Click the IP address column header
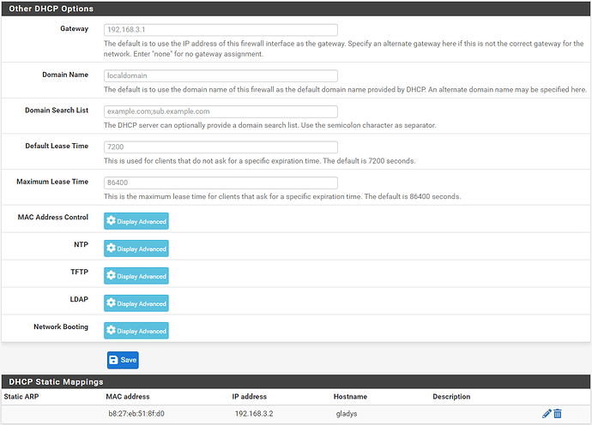The height and width of the screenshot is (425, 592). [x=250, y=397]
